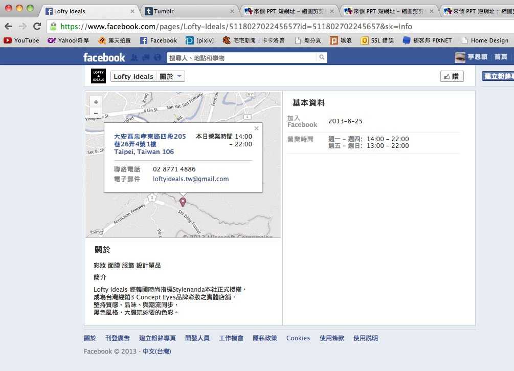The width and height of the screenshot is (514, 371).
Task: Click the bing logo on map
Action: coord(97,232)
